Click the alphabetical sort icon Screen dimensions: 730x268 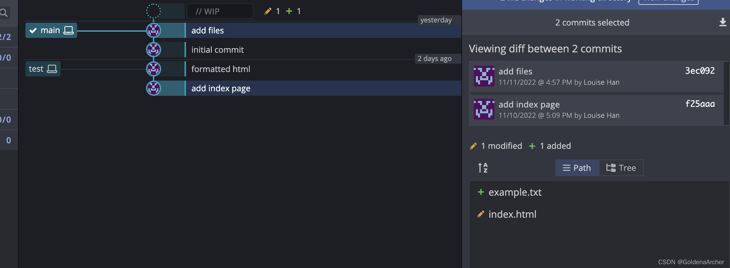pos(483,168)
